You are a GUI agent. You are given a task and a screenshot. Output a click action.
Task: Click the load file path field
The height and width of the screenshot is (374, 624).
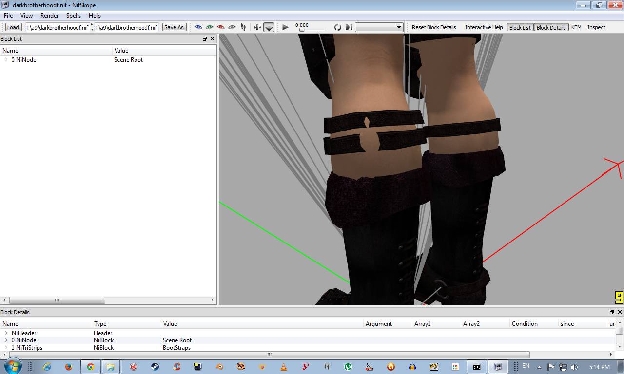point(57,27)
